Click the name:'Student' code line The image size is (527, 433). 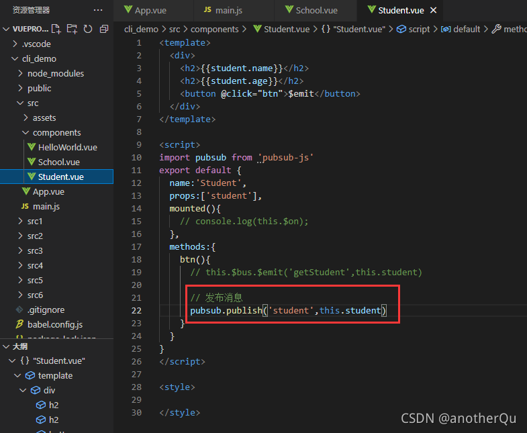point(207,183)
